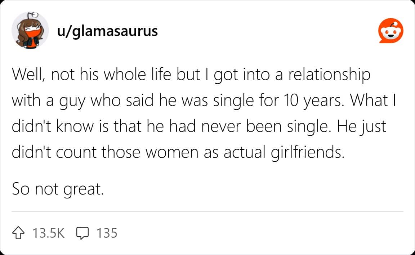This screenshot has height=255, width=415.
Task: Click the horizontal divider above the vote counts
Action: [x=207, y=211]
